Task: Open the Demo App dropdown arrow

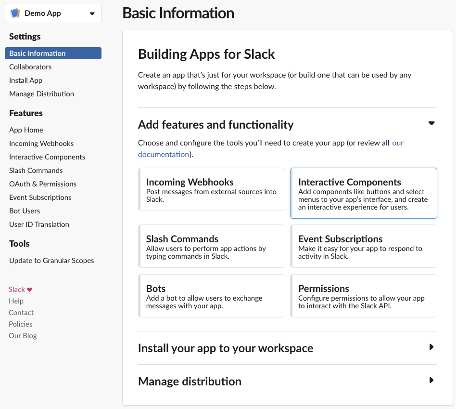Action: pos(92,13)
